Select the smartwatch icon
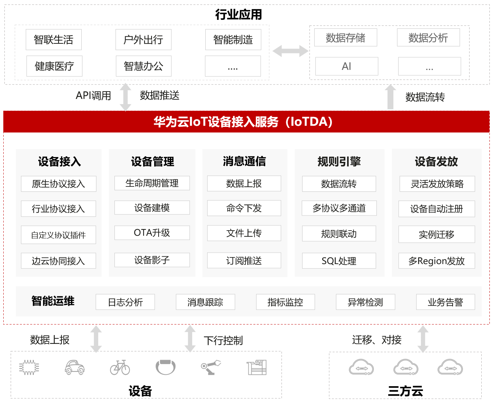 click(x=166, y=367)
